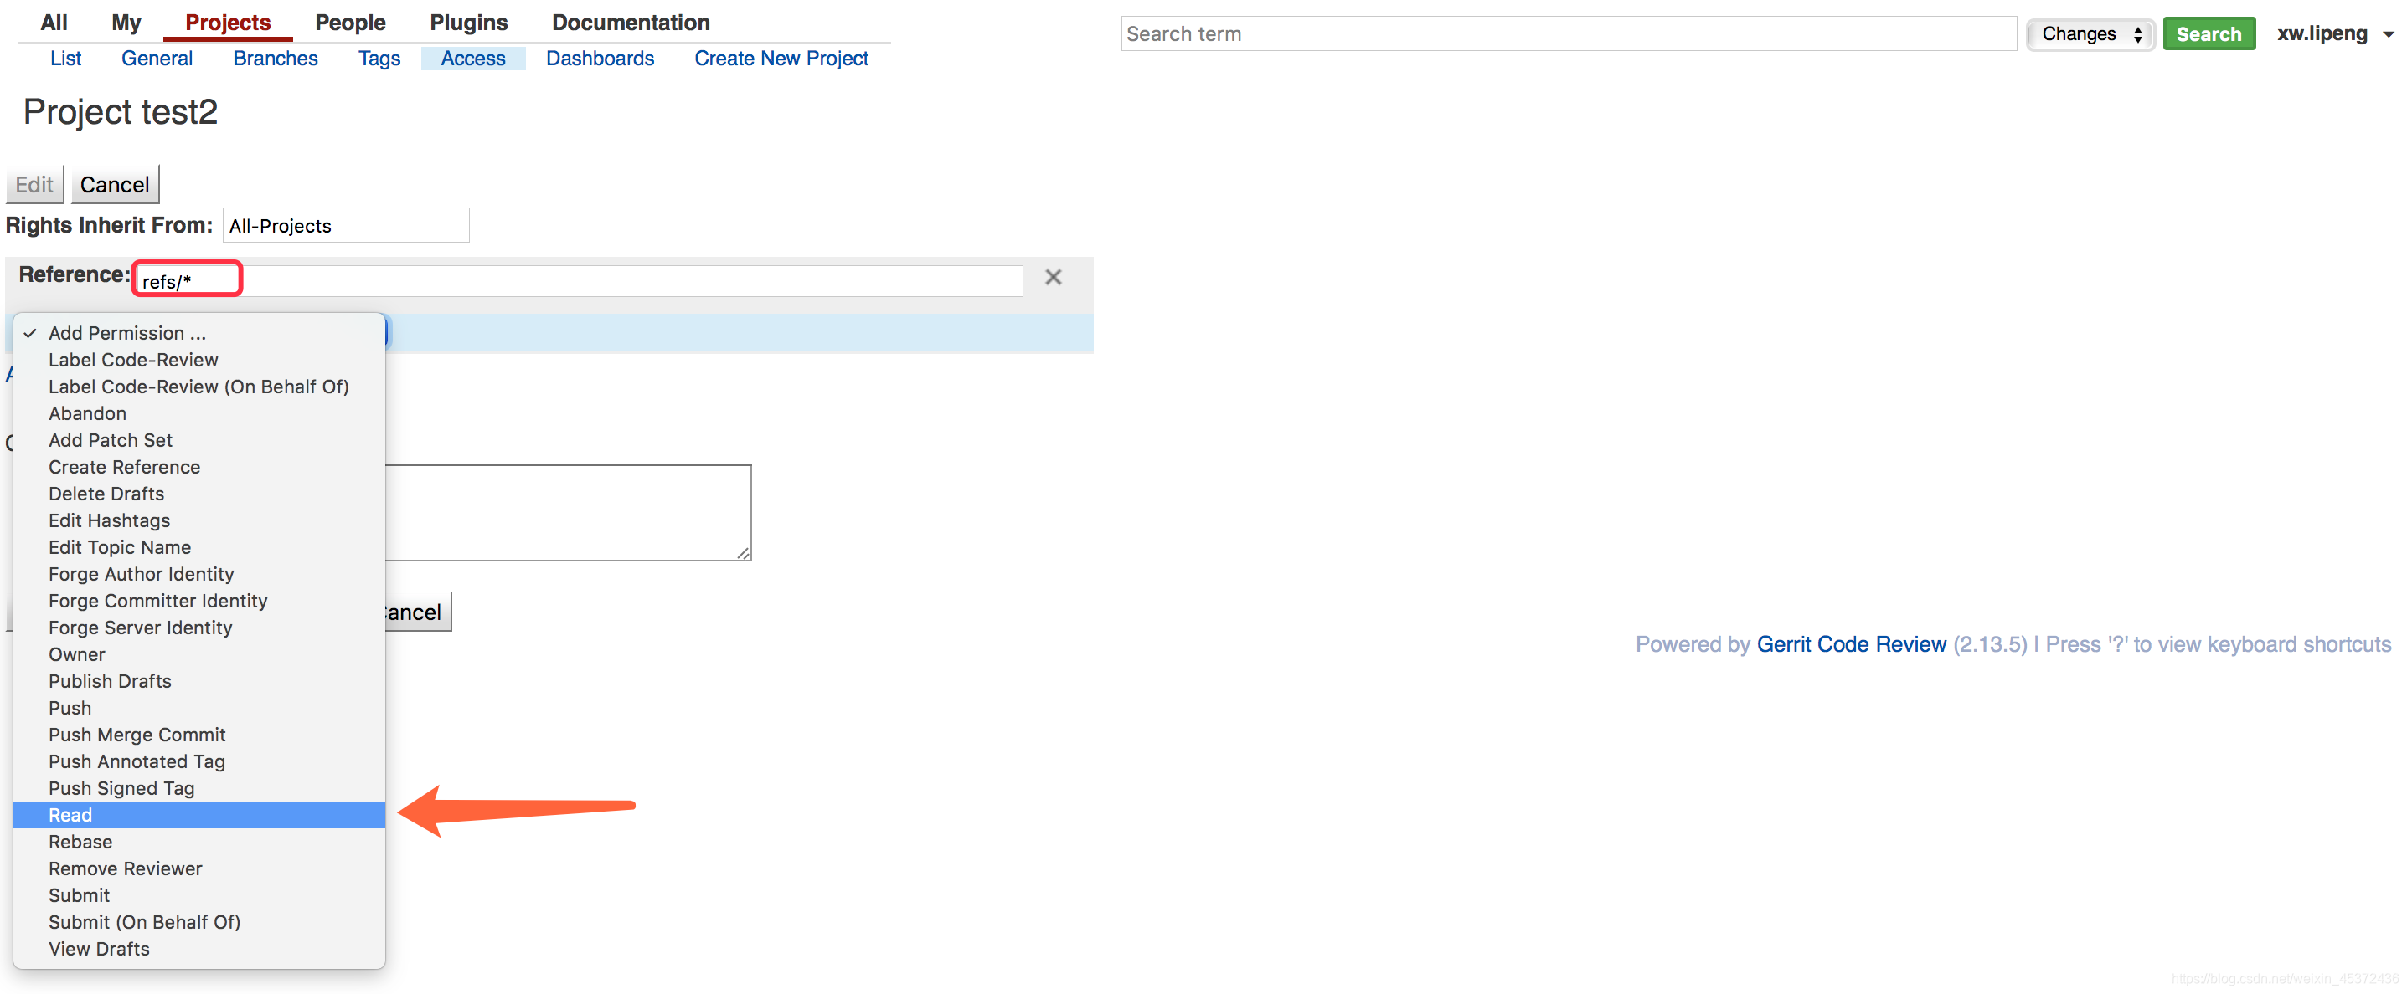Open the Add Permission dropdown
The height and width of the screenshot is (994, 2407).
point(199,331)
